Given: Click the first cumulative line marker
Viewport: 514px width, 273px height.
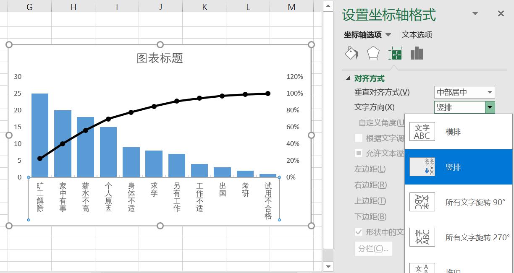Looking at the screenshot, I should pos(40,159).
